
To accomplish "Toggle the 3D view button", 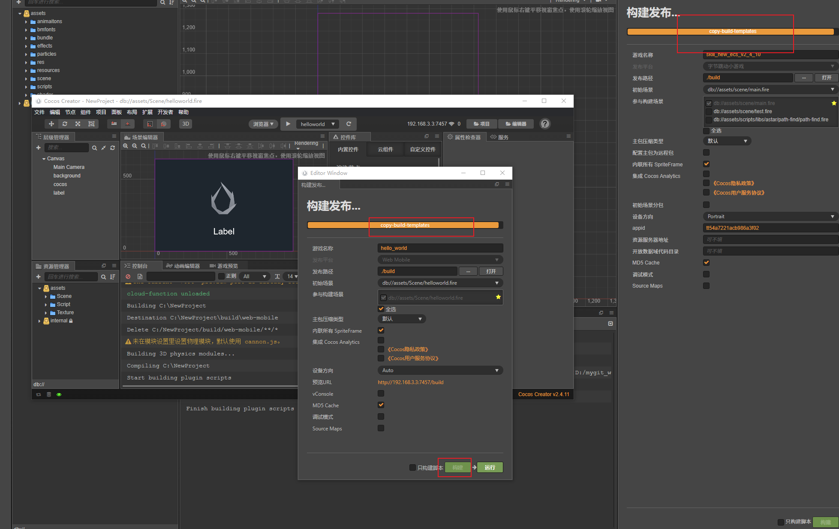I will click(185, 124).
